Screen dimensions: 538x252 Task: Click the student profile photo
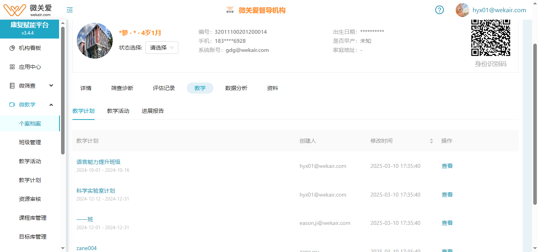pyautogui.click(x=95, y=40)
